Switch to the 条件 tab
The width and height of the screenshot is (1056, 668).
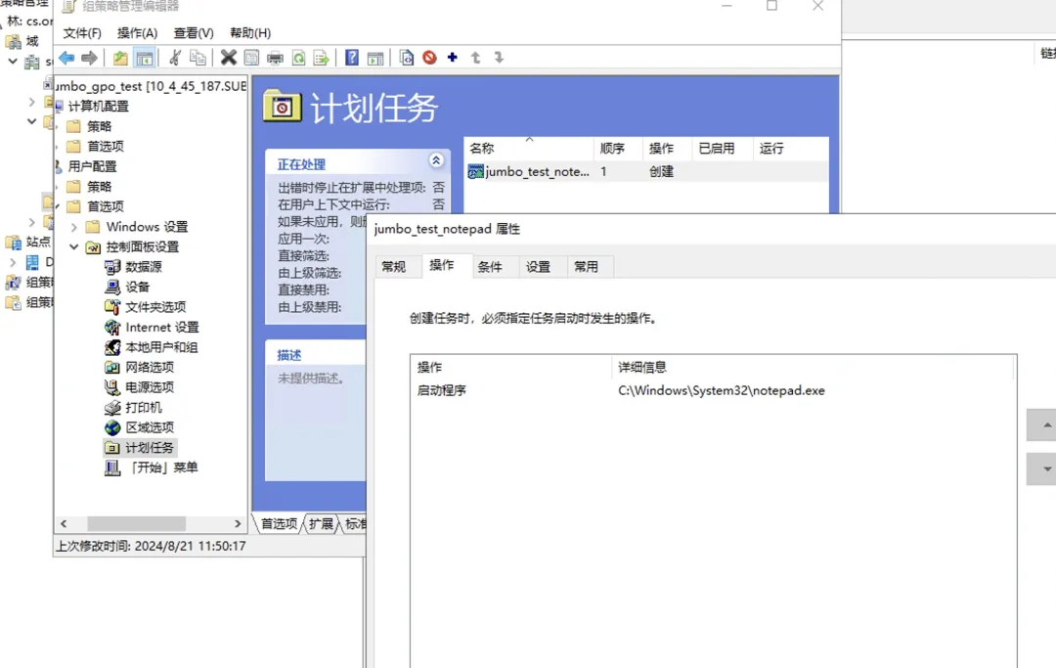pos(491,265)
